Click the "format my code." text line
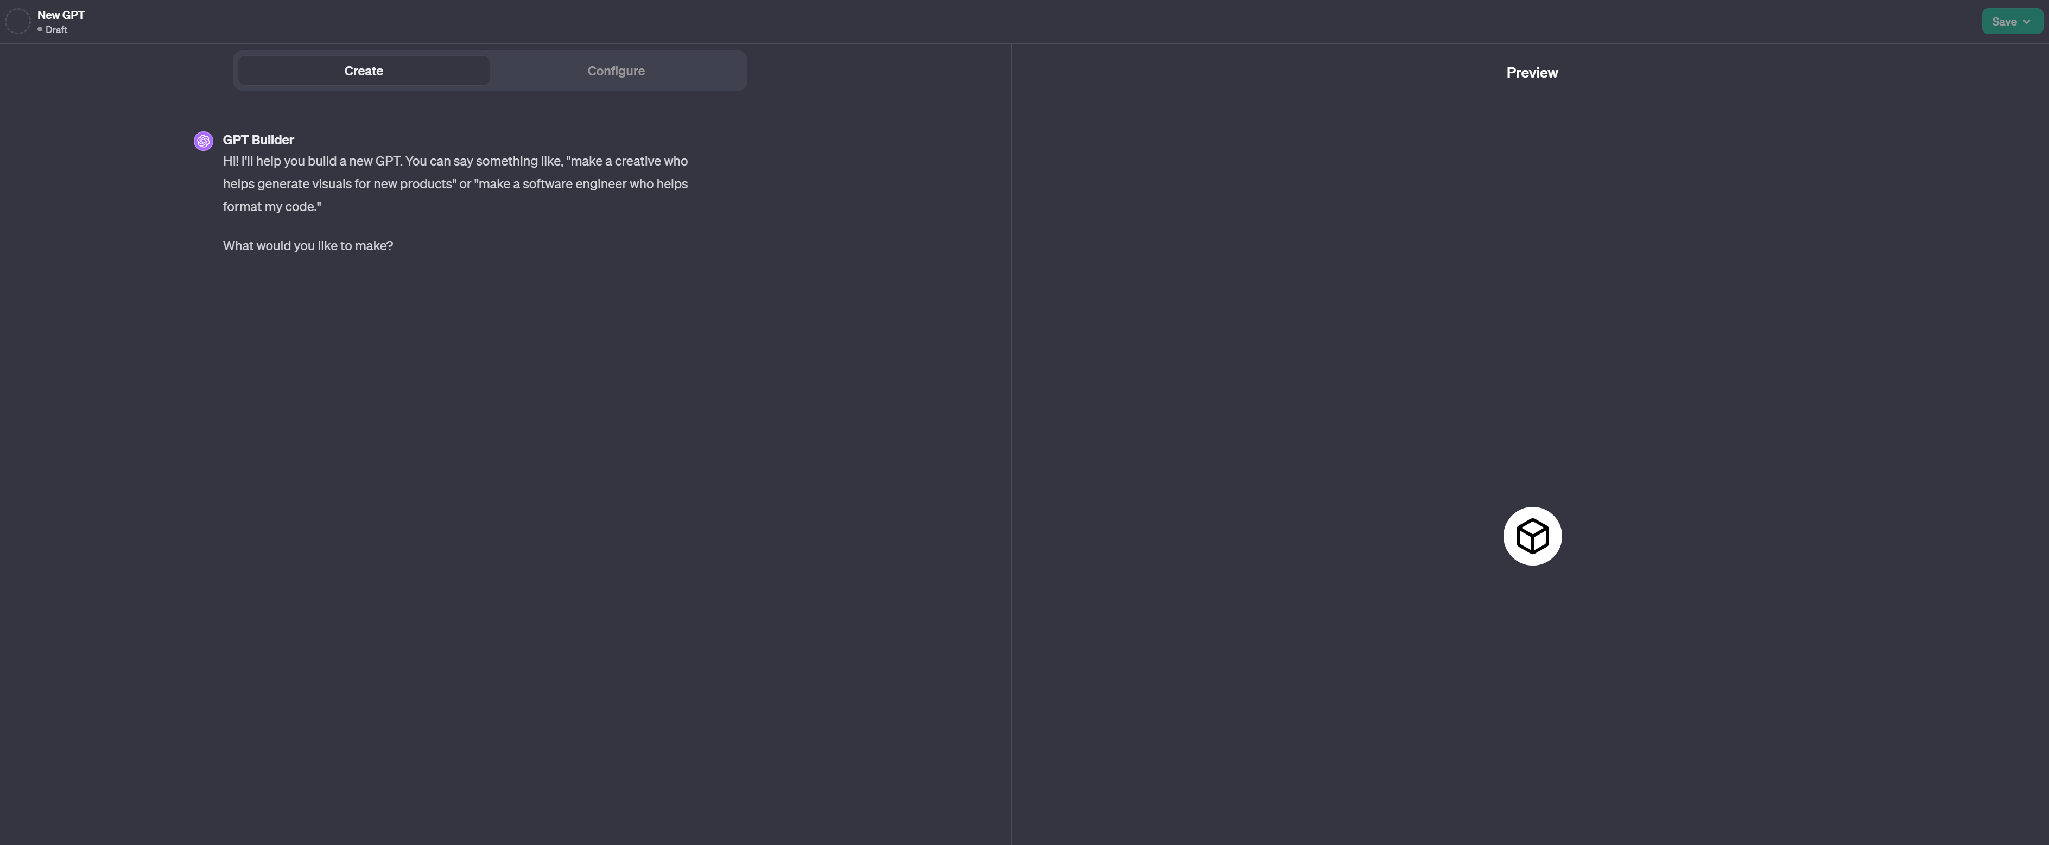Screen dimensions: 2049x845 coord(272,207)
